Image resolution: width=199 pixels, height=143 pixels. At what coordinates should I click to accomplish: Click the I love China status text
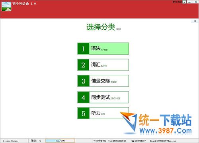point(10,141)
